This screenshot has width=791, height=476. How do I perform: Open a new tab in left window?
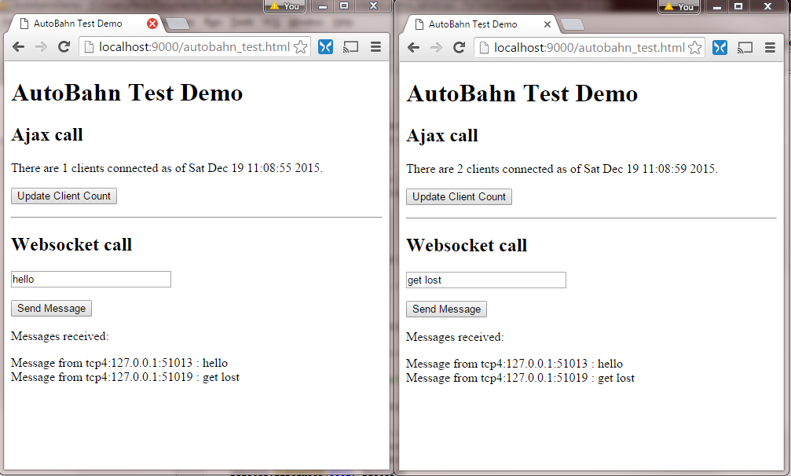tap(178, 24)
